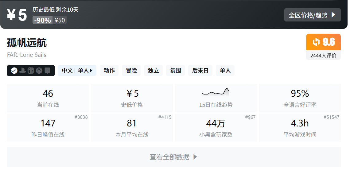Click the 95% 全语言好评率 stat card
Image resolution: width=354 pixels, height=174 pixels.
click(x=300, y=98)
